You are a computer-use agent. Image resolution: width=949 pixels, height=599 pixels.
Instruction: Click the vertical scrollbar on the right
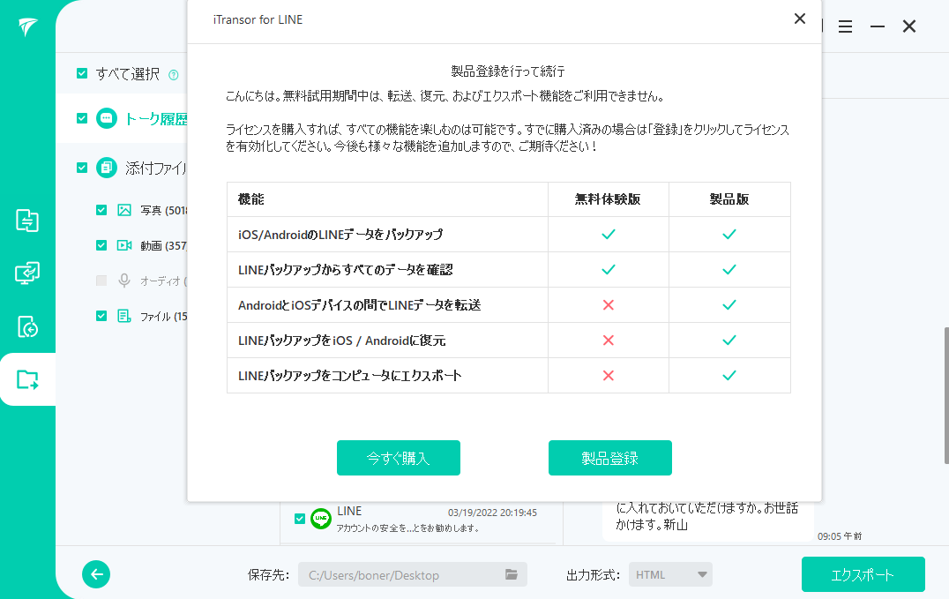pyautogui.click(x=946, y=395)
